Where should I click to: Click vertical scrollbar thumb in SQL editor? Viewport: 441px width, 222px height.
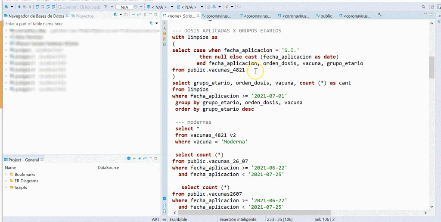(432, 67)
